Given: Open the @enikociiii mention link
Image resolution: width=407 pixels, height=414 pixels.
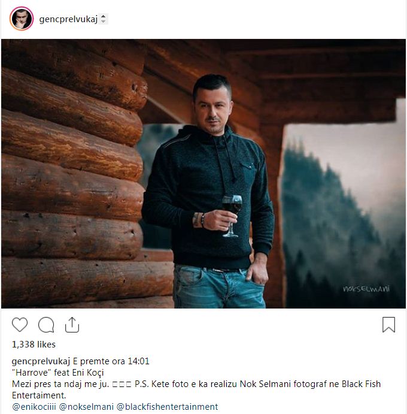Looking at the screenshot, I should [34, 407].
